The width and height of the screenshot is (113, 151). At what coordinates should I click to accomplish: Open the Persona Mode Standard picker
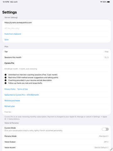pos(104,136)
